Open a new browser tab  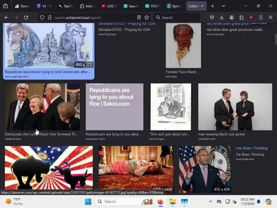(x=213, y=6)
